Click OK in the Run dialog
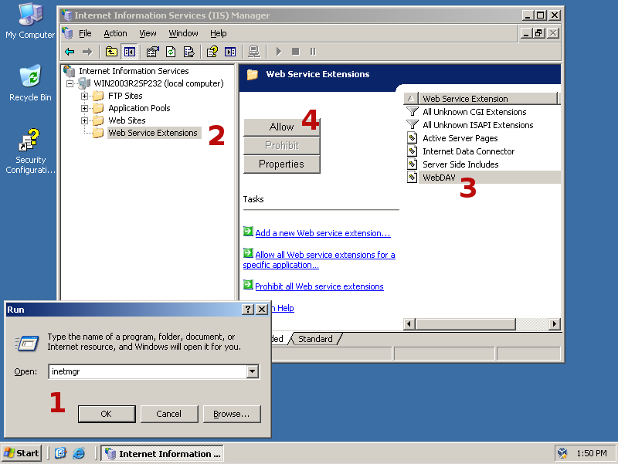Image resolution: width=618 pixels, height=464 pixels. pos(107,414)
